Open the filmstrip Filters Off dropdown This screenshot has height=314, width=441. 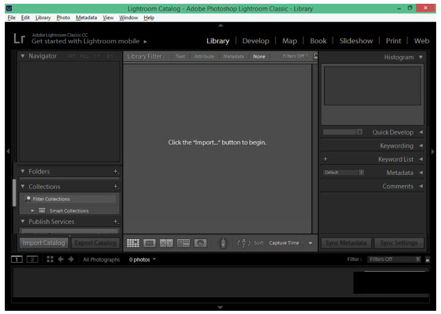394,259
